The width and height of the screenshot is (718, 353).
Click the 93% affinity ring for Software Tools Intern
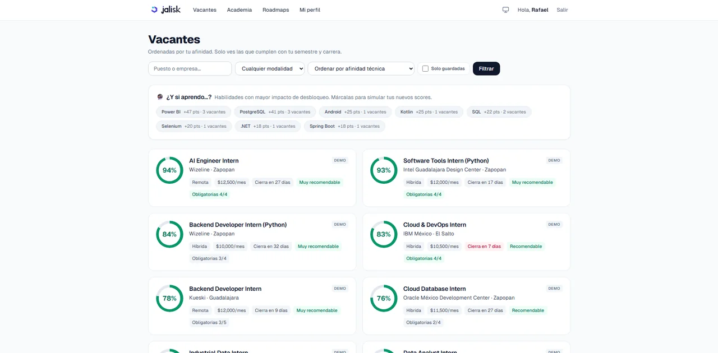(384, 170)
